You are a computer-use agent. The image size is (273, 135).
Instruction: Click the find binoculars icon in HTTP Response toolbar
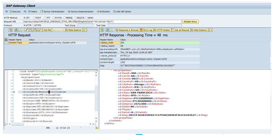pos(107,30)
